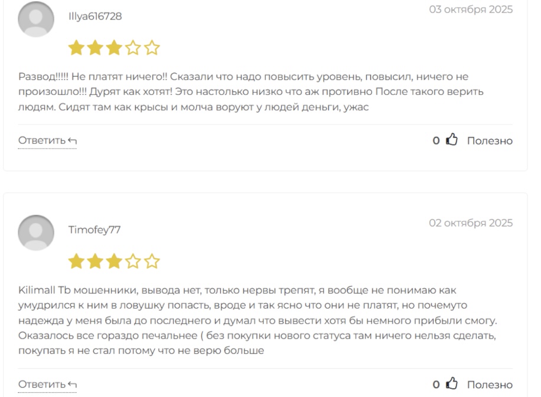
Task: Open the Timofey77 username
Action: (94, 230)
